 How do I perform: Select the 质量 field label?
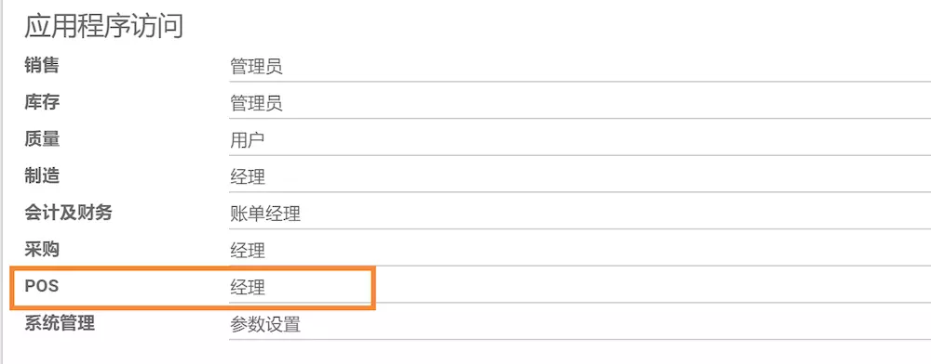pos(42,138)
